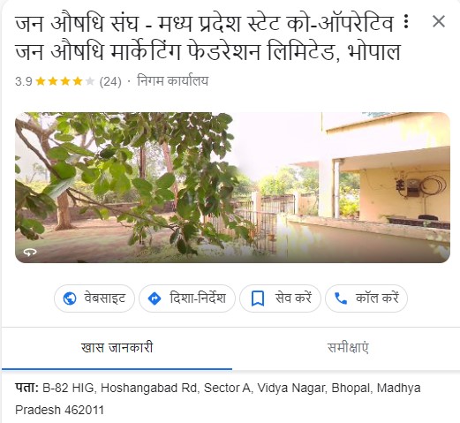The height and width of the screenshot is (423, 460).
Task: Open the 24 reviews count link
Action: (110, 81)
